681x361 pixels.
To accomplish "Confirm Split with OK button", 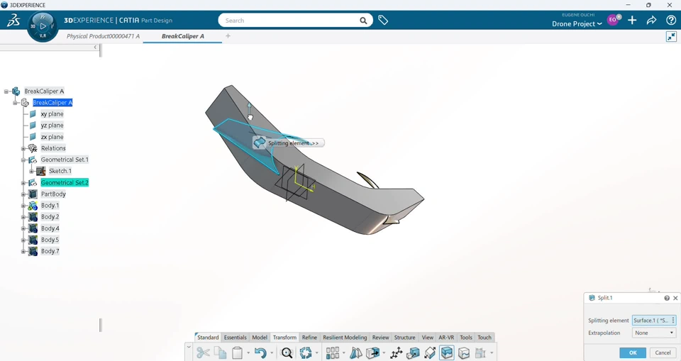I will [x=633, y=352].
